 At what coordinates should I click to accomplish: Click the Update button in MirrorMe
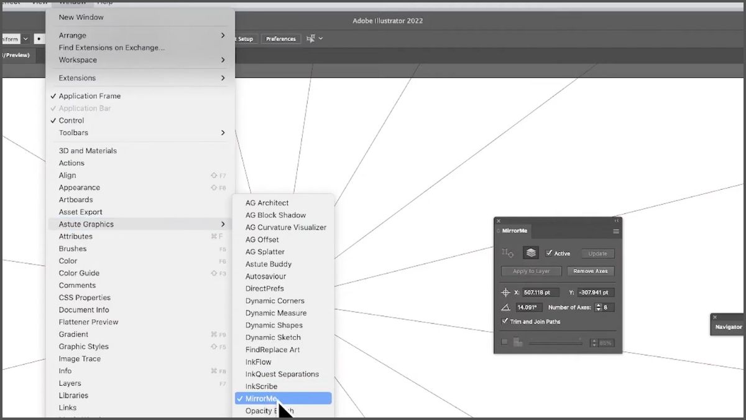pos(597,253)
